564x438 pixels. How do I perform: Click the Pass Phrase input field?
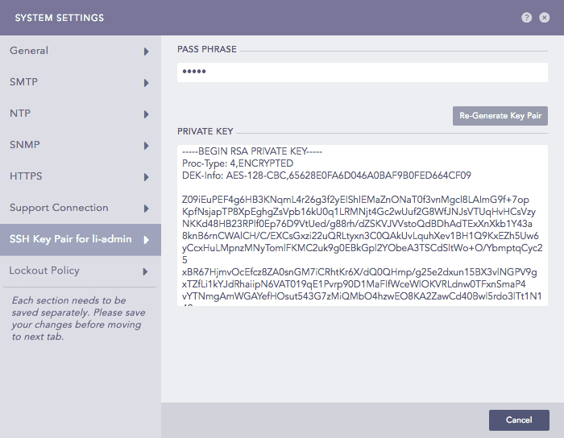pyautogui.click(x=363, y=72)
